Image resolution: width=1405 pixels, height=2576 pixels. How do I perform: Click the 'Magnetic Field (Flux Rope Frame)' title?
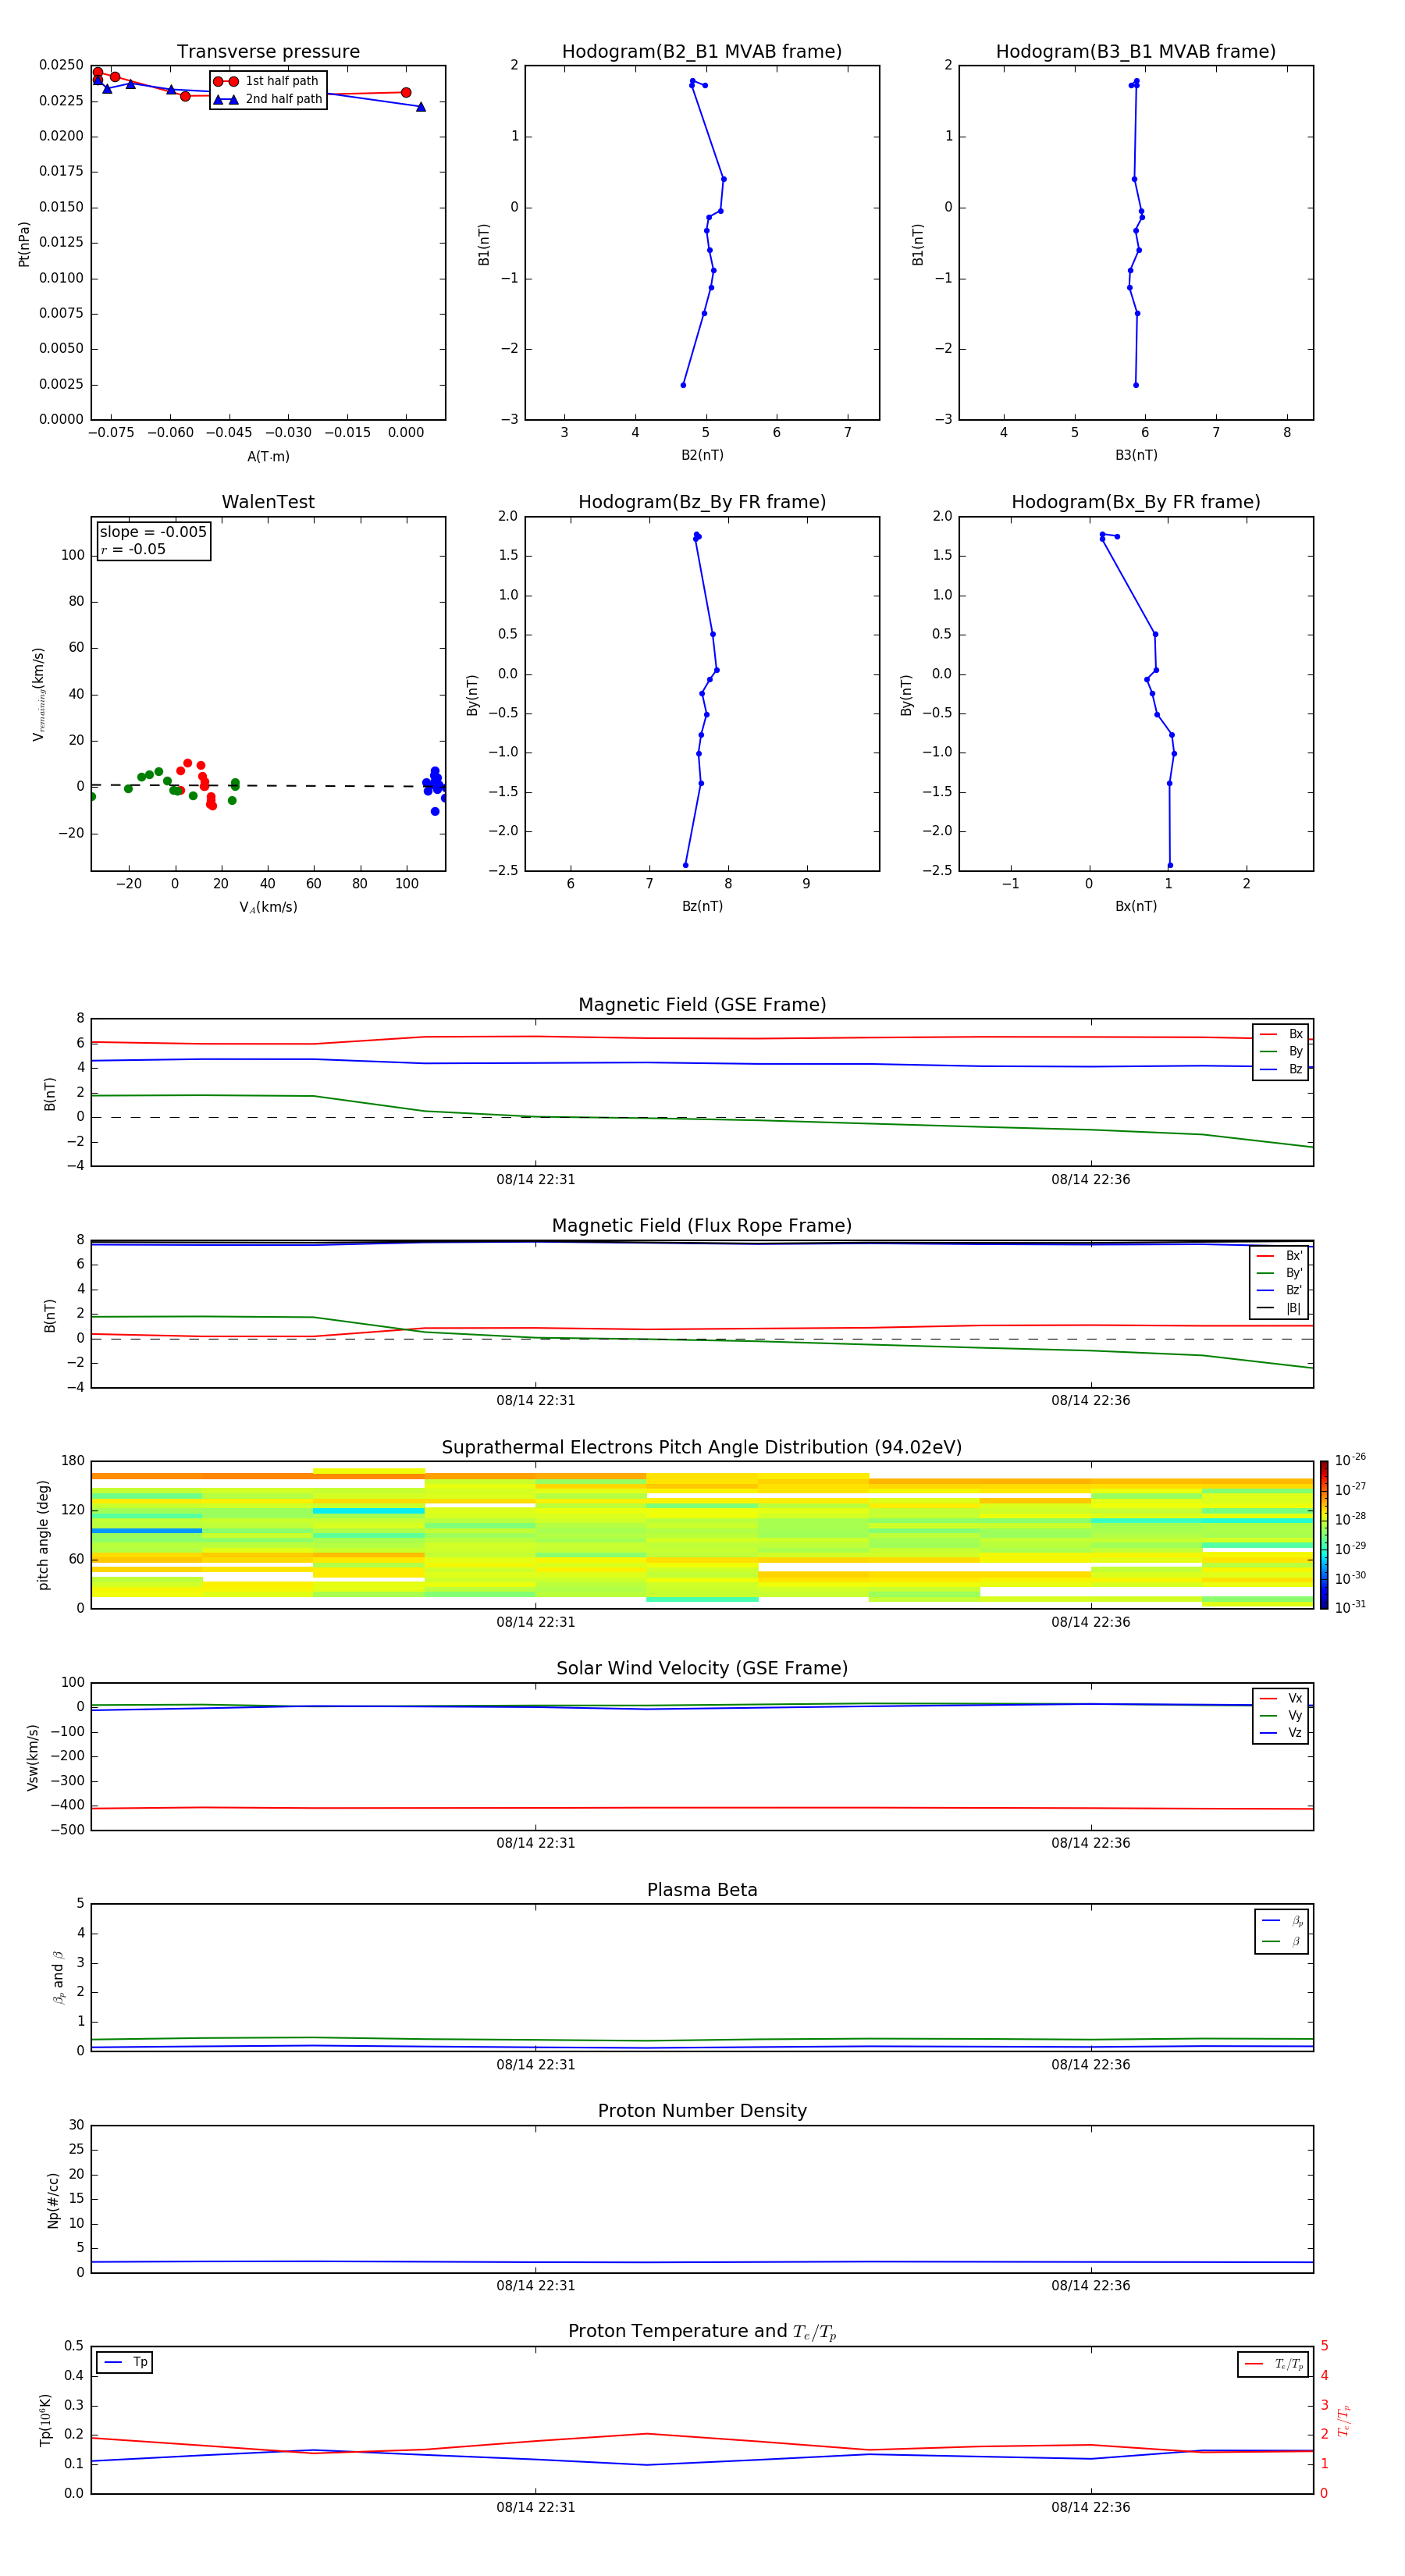tap(702, 1226)
